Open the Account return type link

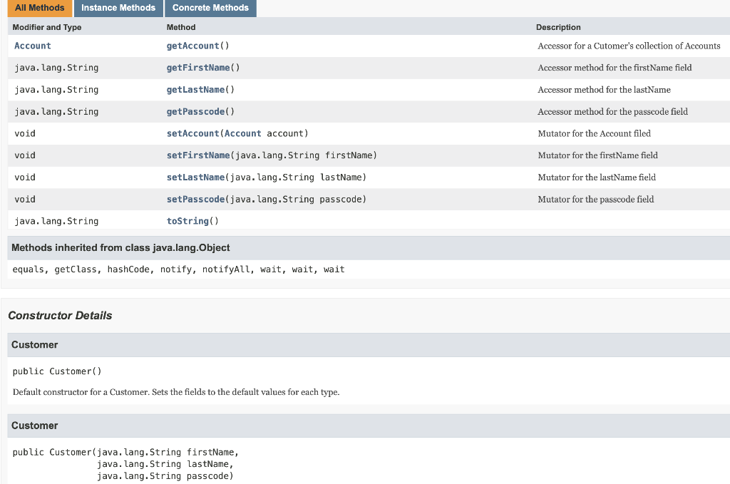pyautogui.click(x=32, y=45)
